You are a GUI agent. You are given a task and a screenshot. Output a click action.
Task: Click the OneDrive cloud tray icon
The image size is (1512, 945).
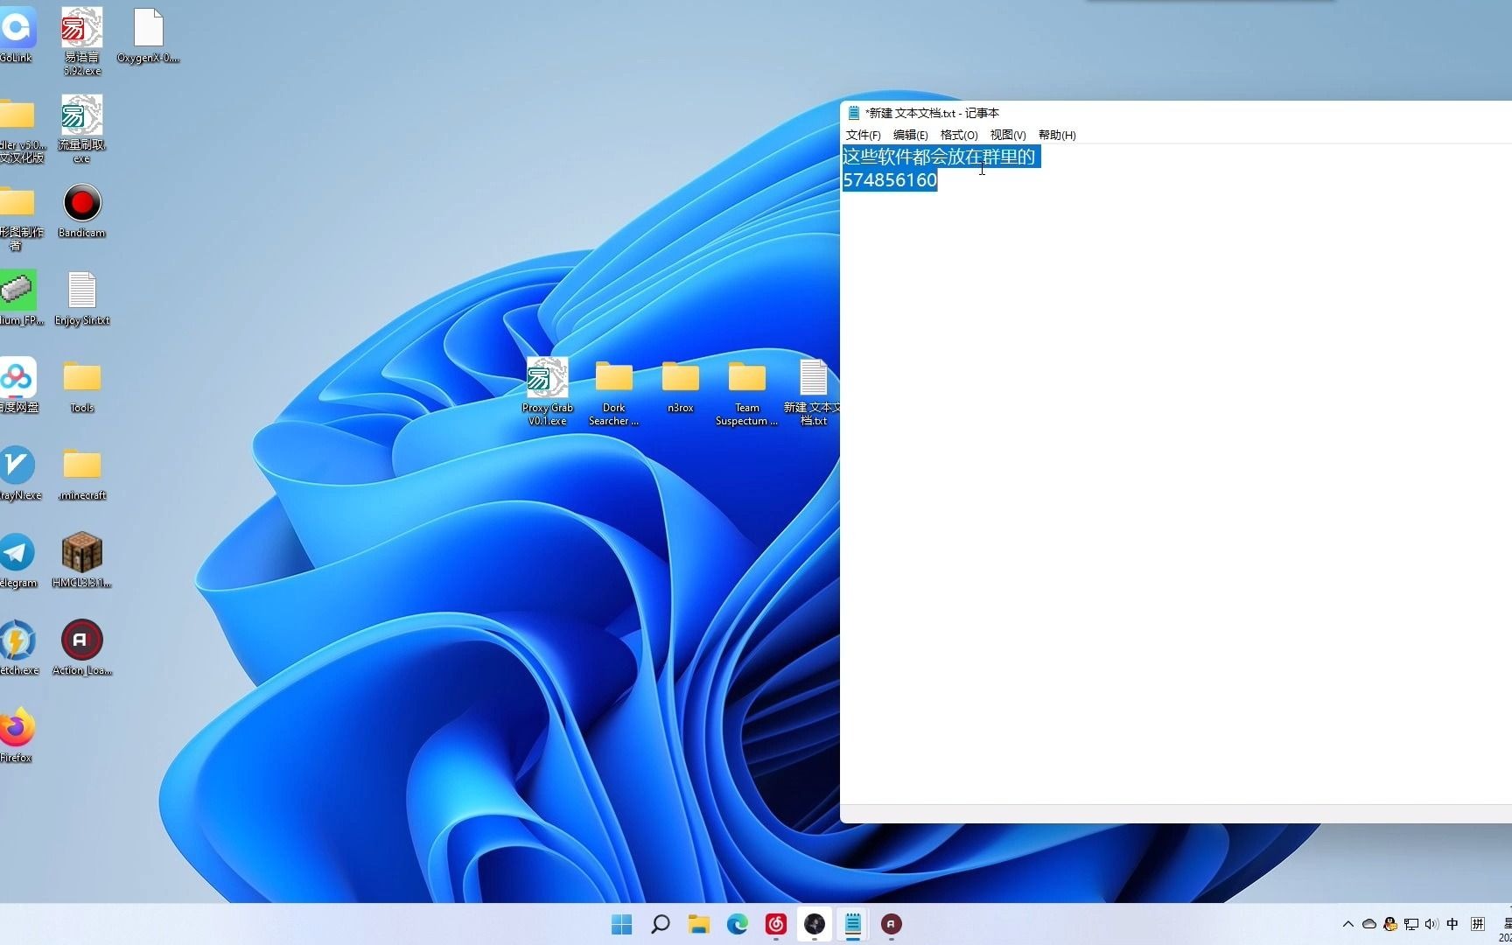[1369, 924]
